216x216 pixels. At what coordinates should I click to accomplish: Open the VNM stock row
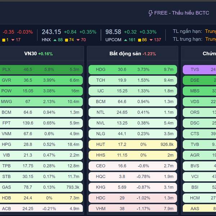click(41, 134)
